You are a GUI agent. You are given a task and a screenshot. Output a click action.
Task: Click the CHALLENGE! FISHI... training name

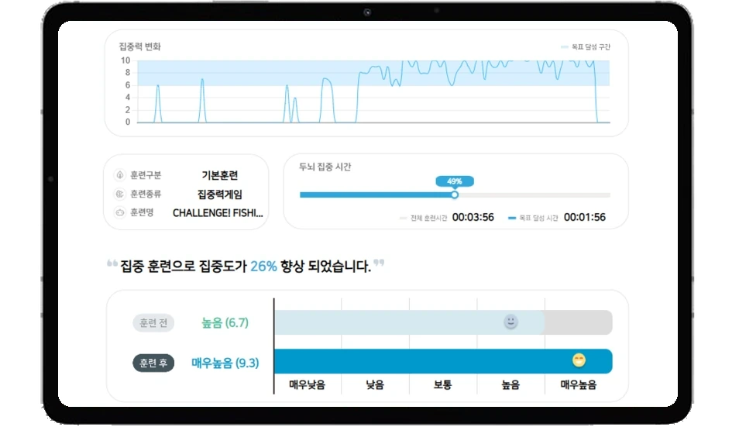pyautogui.click(x=218, y=213)
